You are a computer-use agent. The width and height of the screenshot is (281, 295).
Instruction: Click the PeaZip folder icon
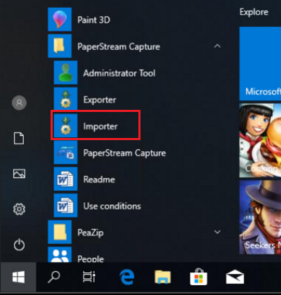tap(60, 232)
